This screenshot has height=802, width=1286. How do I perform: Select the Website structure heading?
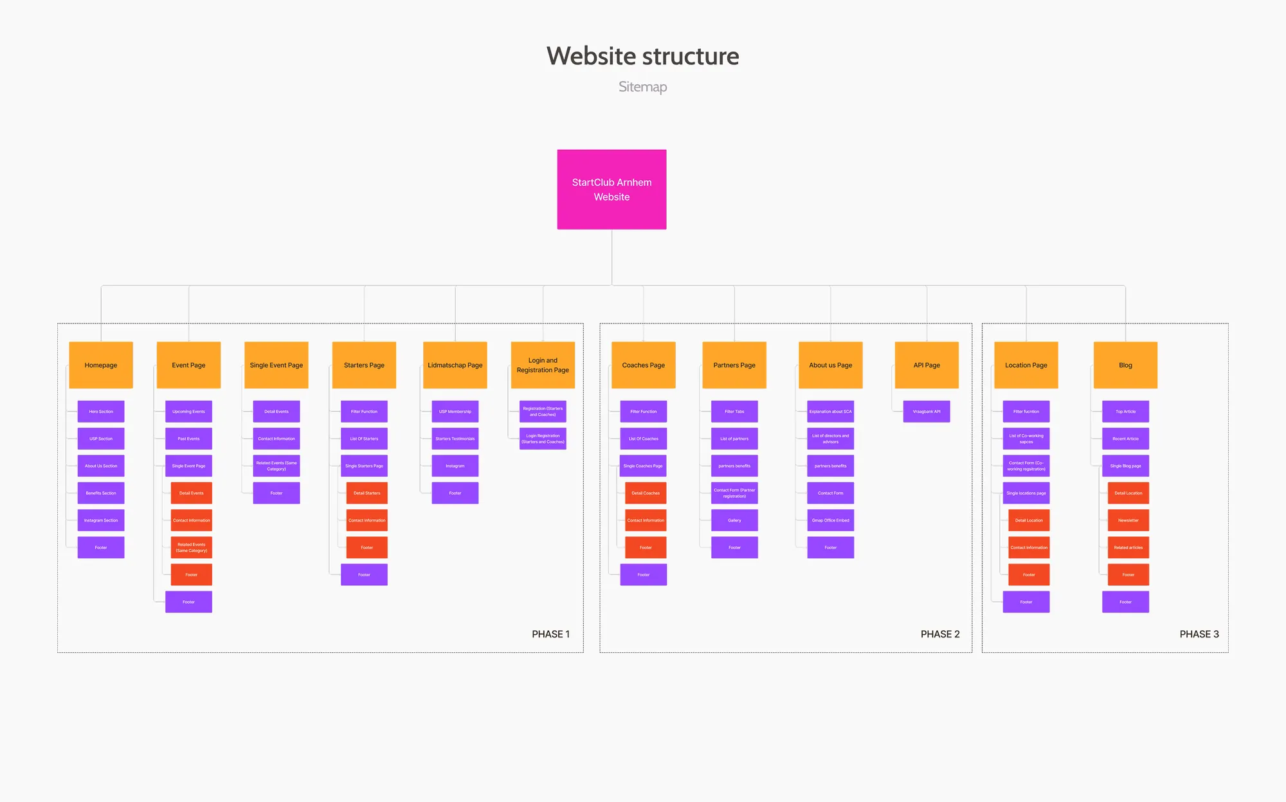643,56
